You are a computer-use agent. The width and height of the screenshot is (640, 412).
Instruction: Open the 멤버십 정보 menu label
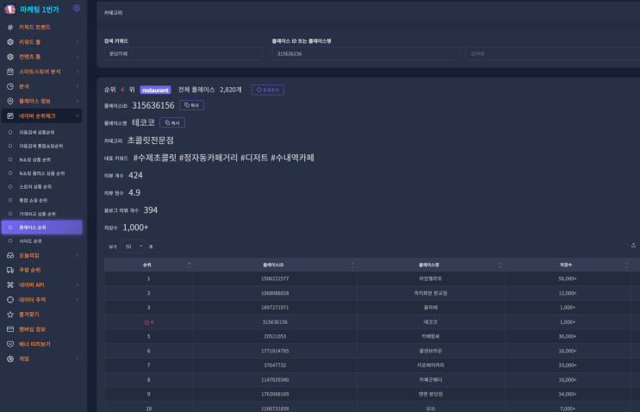tap(32, 329)
